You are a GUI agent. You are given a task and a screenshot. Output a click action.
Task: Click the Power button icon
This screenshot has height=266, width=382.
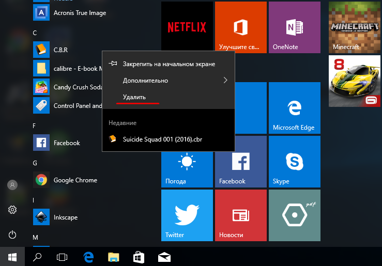pos(12,234)
